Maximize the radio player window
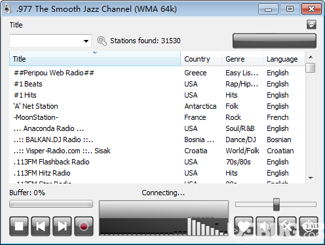The image size is (325, 245). (x=290, y=9)
